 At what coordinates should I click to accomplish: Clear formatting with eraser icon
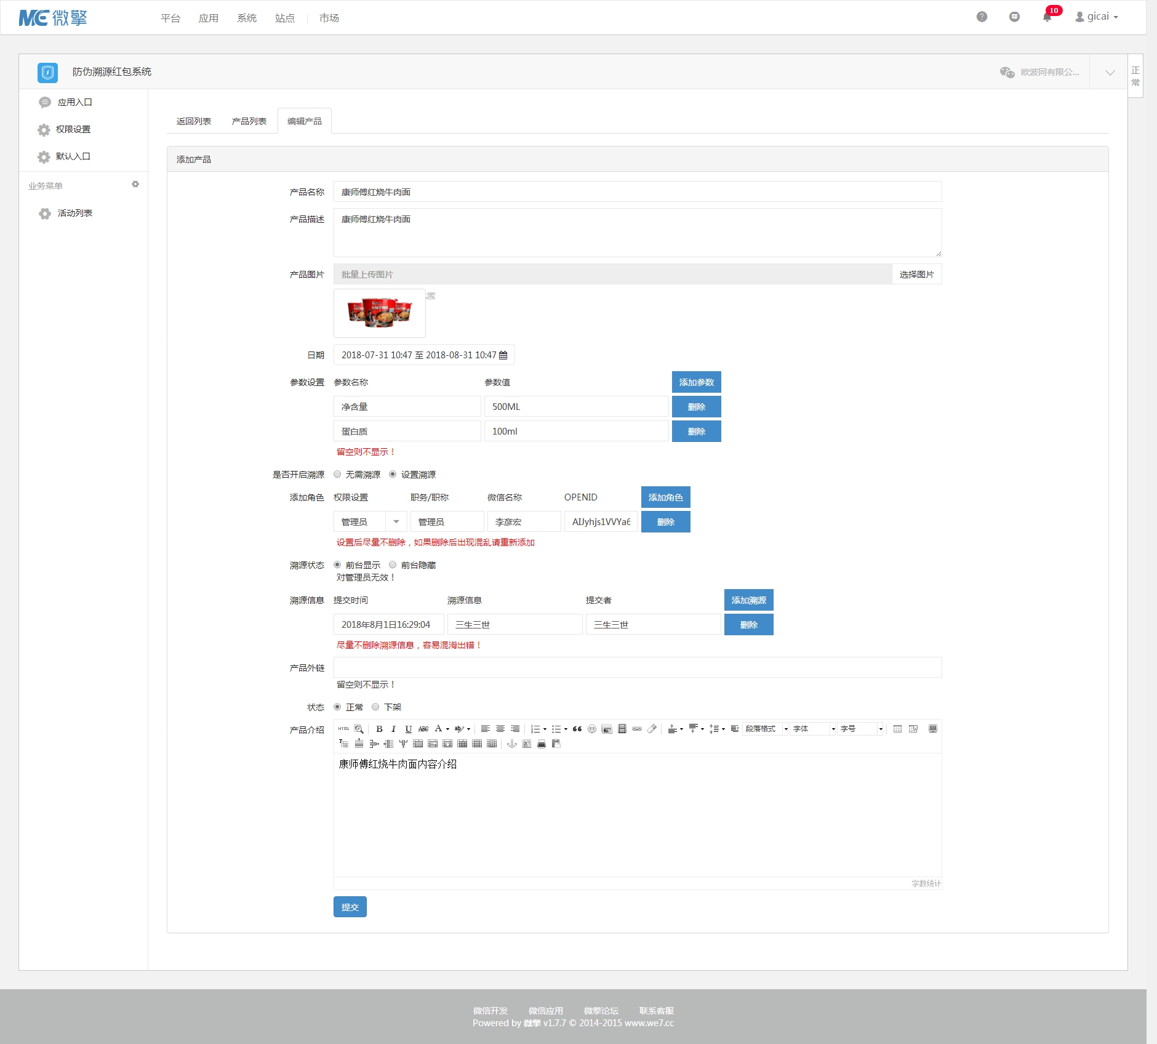pyautogui.click(x=652, y=729)
